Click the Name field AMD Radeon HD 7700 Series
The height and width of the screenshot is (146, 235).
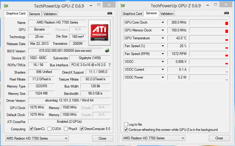point(57,22)
